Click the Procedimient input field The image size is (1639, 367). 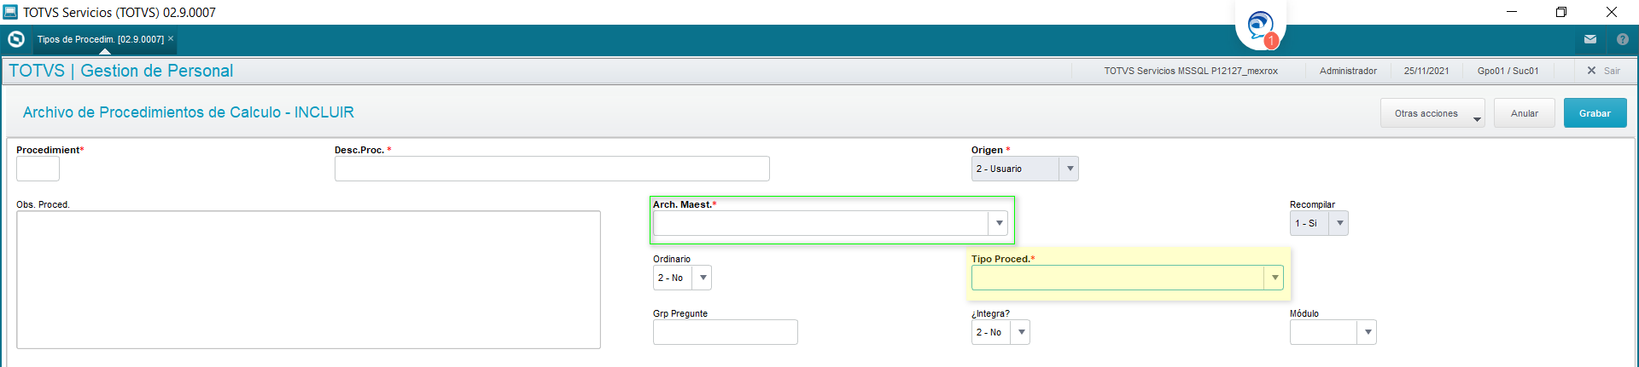click(x=38, y=169)
